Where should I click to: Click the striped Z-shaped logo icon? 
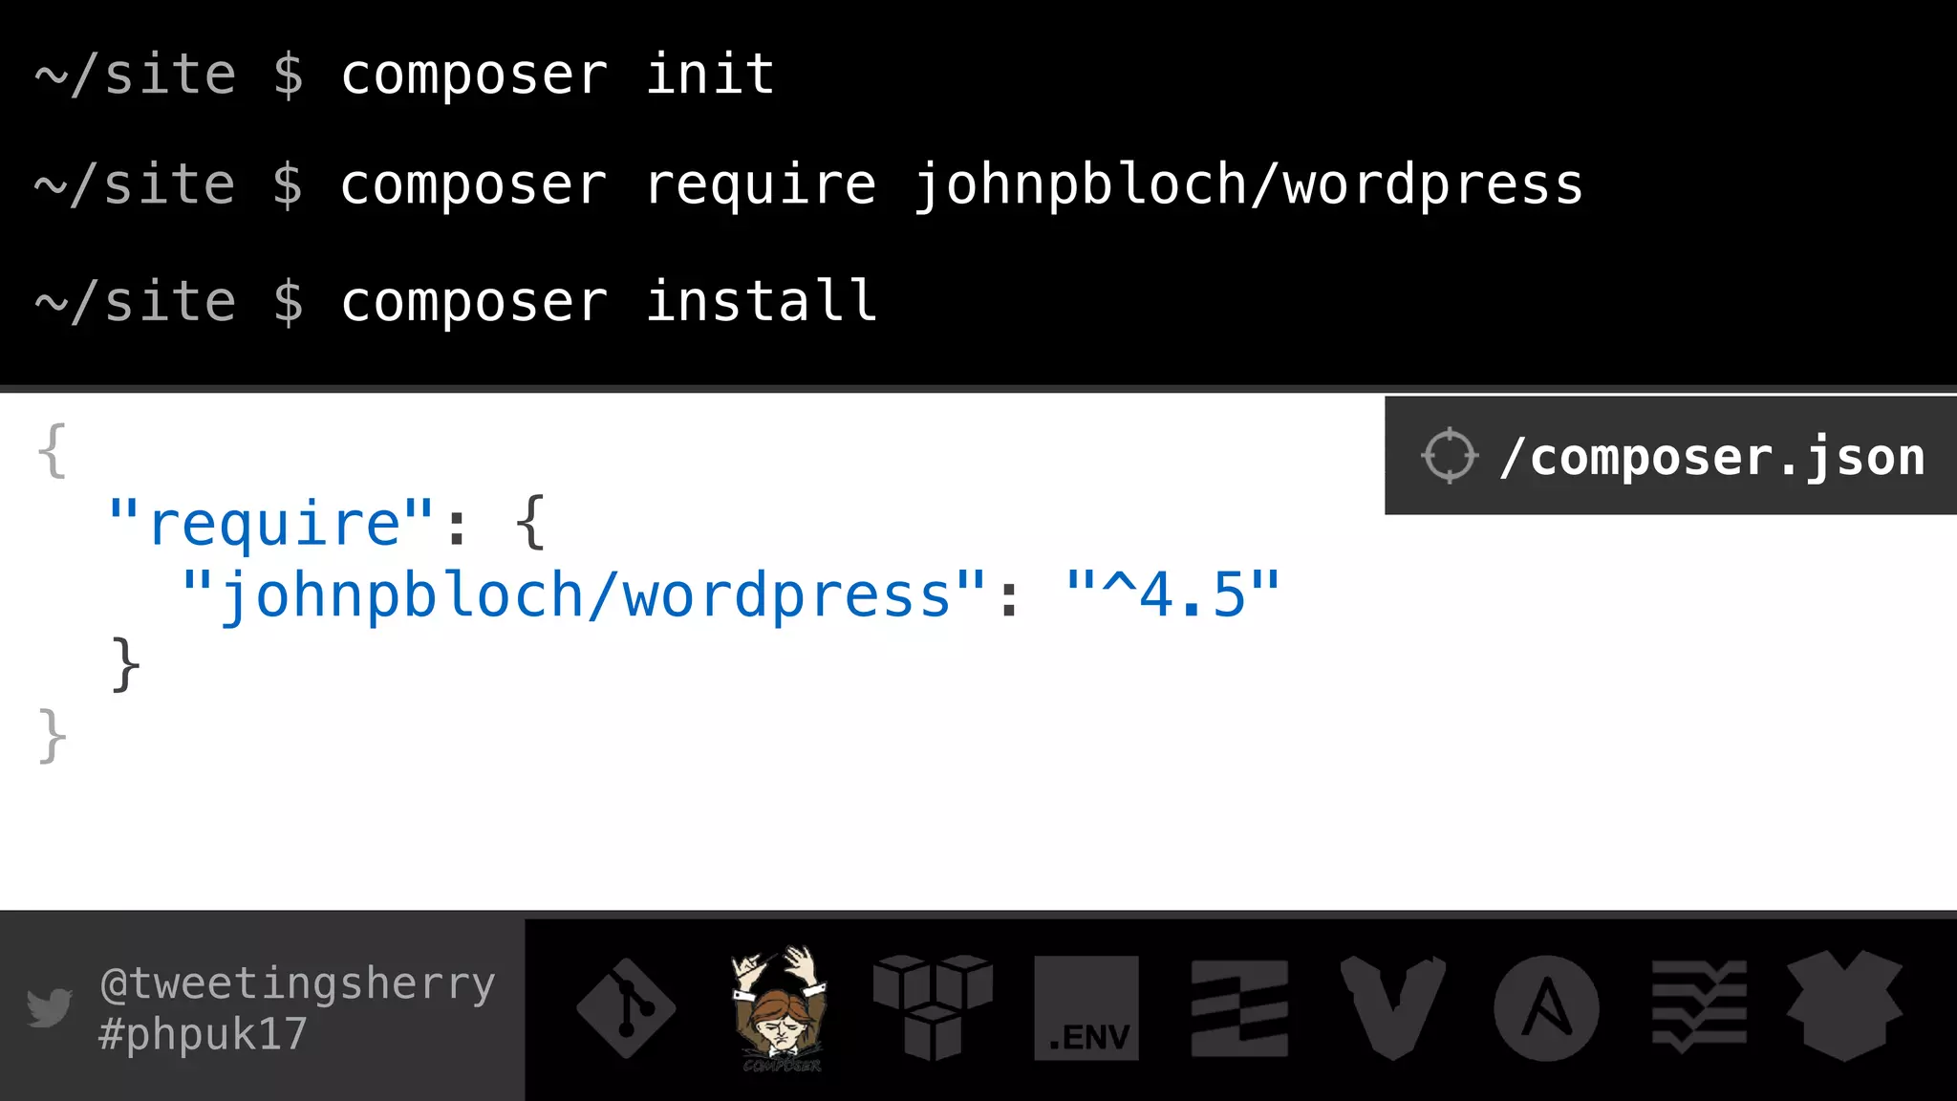point(1239,1009)
